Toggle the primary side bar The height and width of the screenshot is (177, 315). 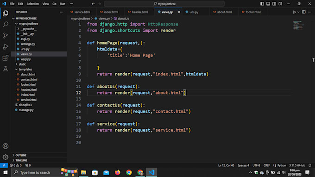click(x=262, y=4)
